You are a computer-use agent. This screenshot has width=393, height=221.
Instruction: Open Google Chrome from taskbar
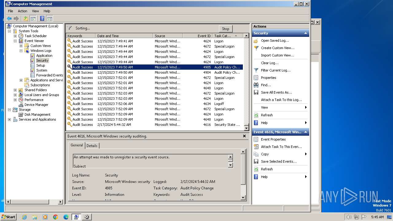[56, 217]
